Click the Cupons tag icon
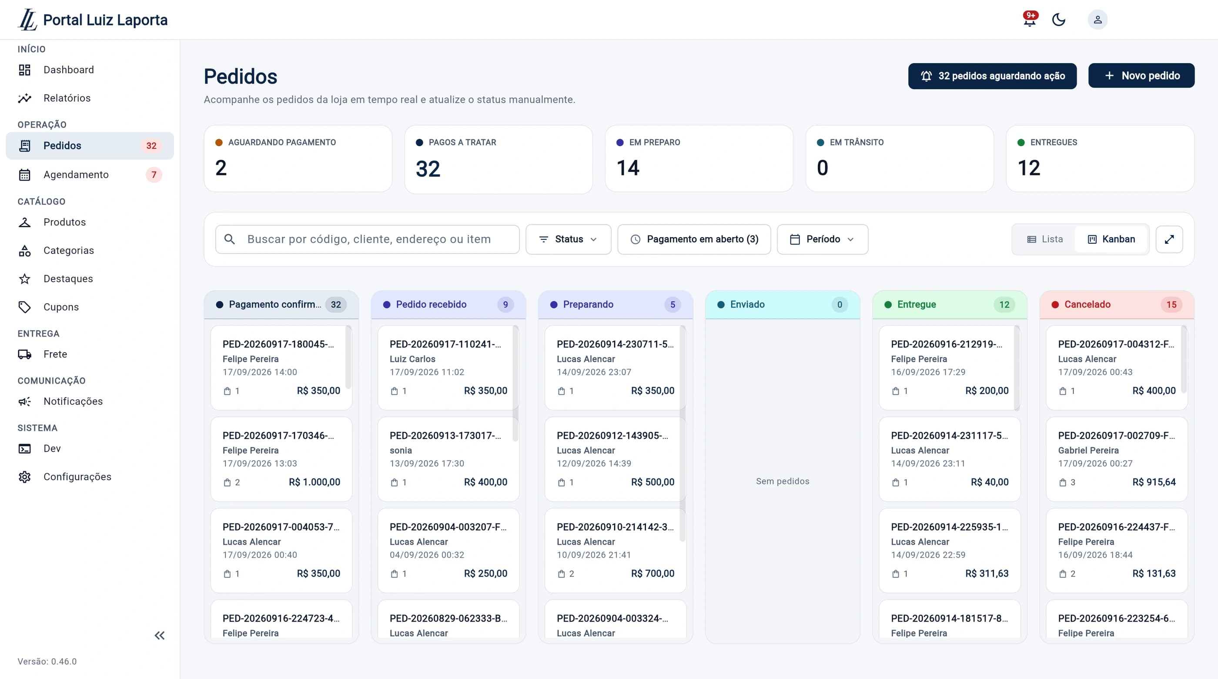 point(25,307)
